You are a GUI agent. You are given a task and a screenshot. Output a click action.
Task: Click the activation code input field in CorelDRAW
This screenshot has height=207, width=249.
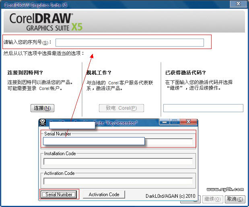203,108
